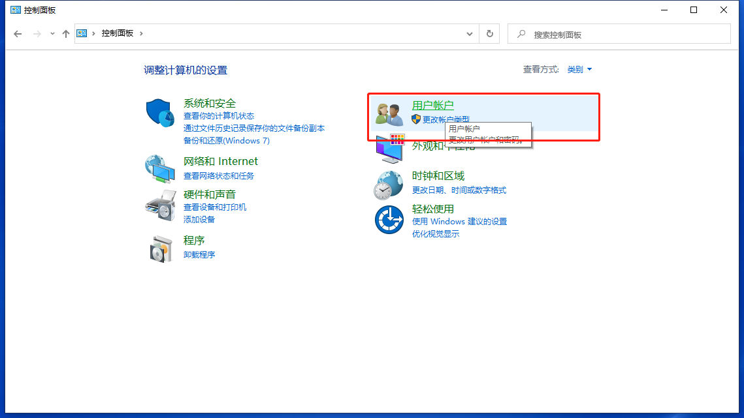Expand the address bar history chevron
This screenshot has width=744, height=418.
470,33
